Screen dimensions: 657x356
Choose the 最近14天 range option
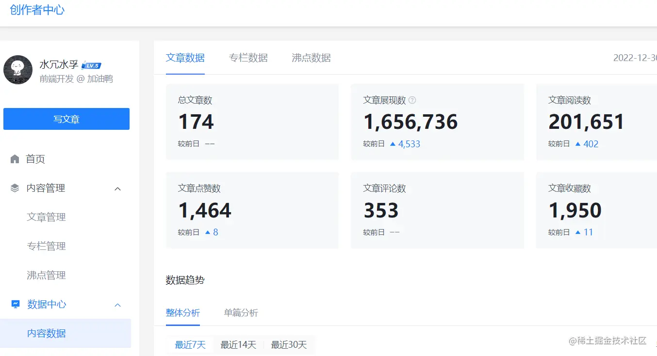click(238, 345)
